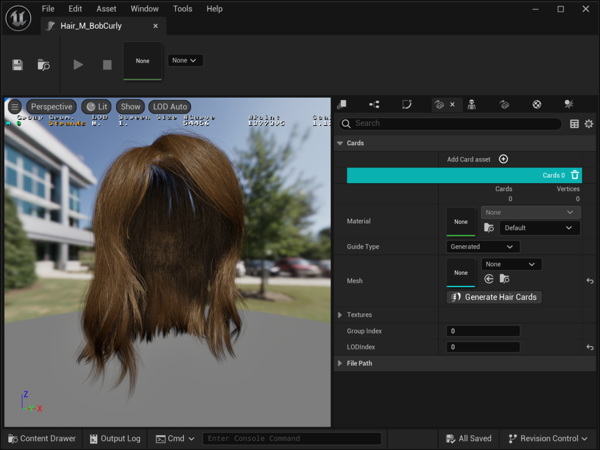Reset the Mesh property to default
600x450 pixels.
(590, 281)
